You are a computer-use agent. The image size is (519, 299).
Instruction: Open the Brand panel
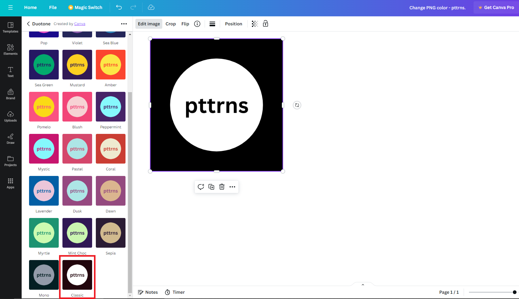point(11,94)
